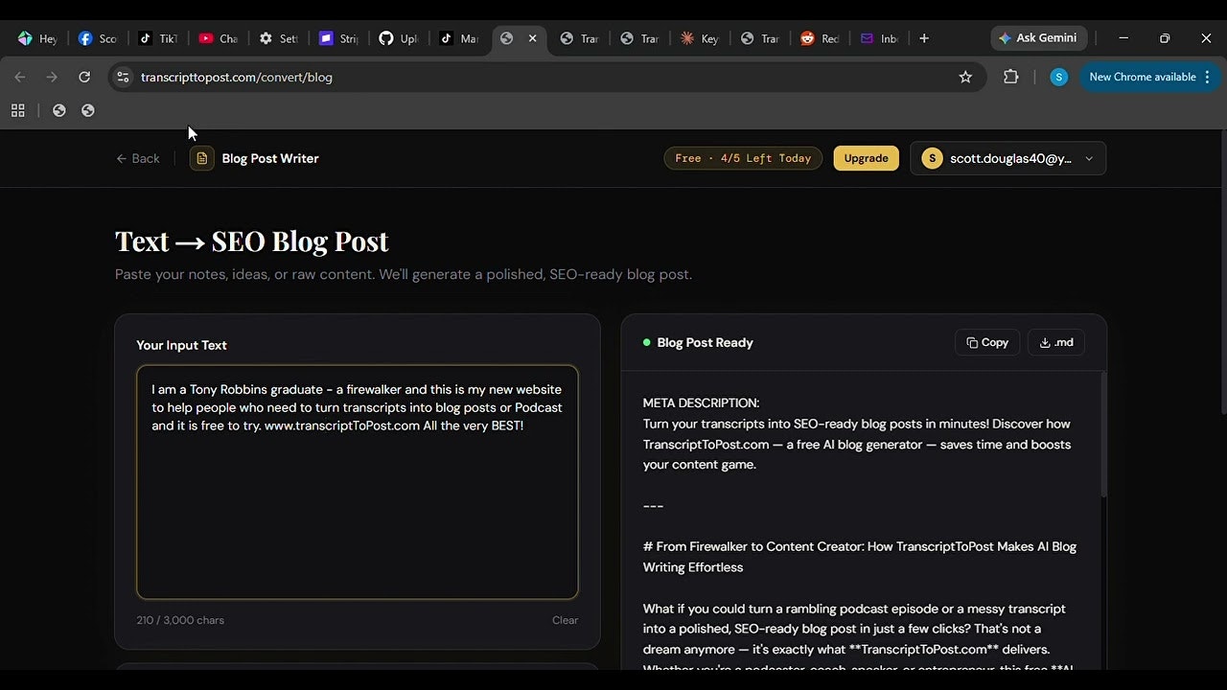Close the active browser tab

(533, 38)
